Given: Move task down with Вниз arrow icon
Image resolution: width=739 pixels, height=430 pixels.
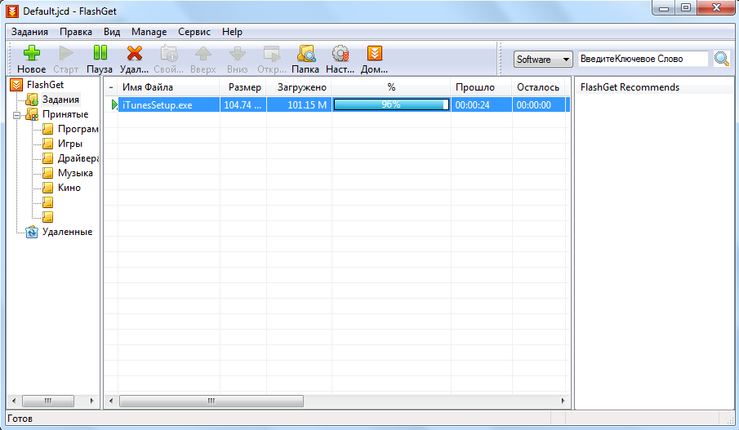Looking at the screenshot, I should coord(237,53).
